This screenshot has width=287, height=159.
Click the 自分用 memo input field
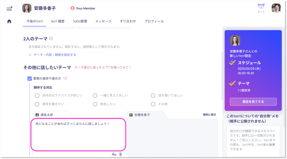[253, 141]
